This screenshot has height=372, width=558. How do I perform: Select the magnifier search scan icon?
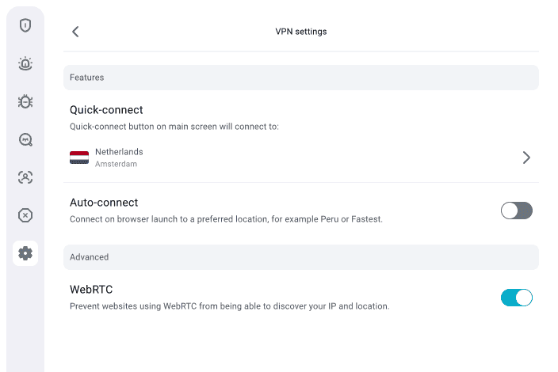pyautogui.click(x=25, y=139)
